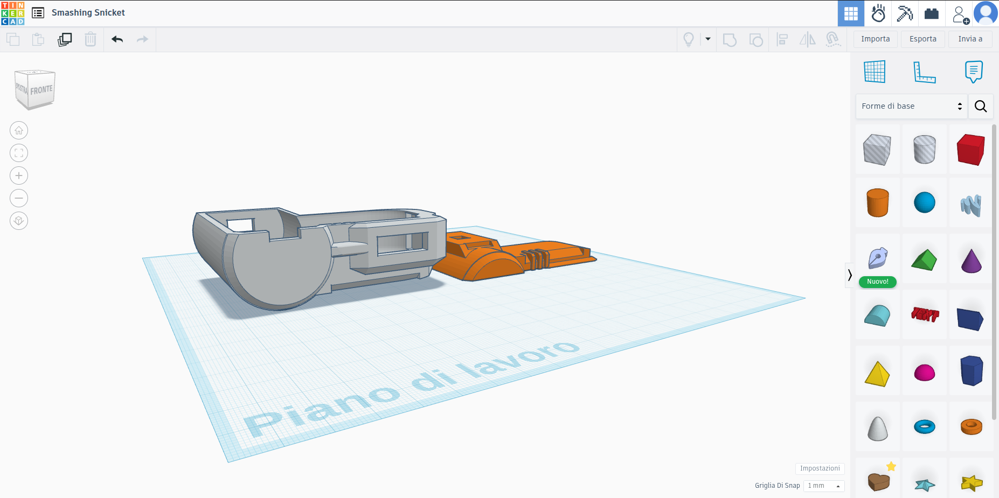This screenshot has height=498, width=999.
Task: Select the Ruler tool icon
Action: [925, 72]
